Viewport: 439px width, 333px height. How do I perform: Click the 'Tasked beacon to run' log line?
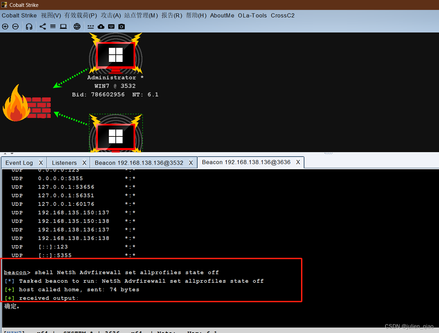click(x=134, y=281)
